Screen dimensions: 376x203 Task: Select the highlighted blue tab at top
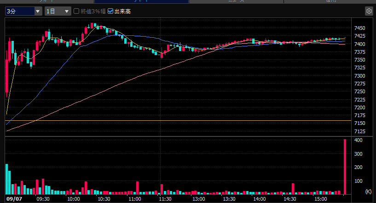click(x=141, y=1)
